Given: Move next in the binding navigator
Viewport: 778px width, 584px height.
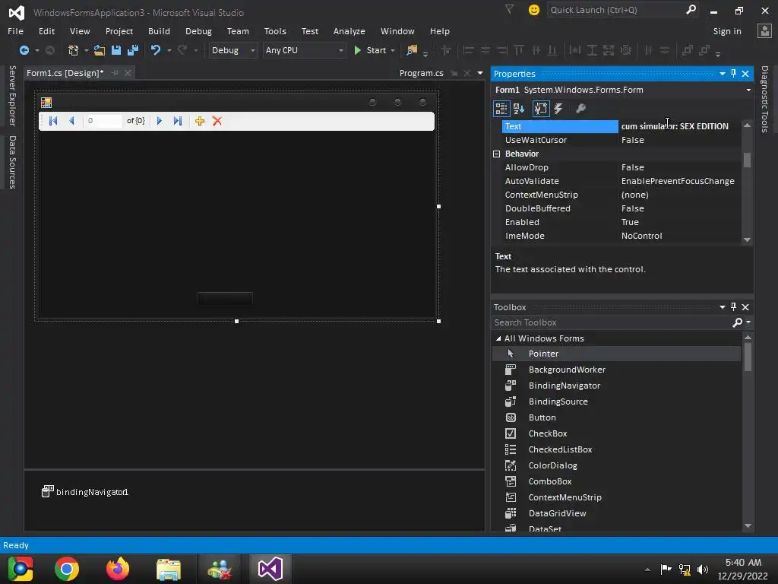Looking at the screenshot, I should (160, 121).
